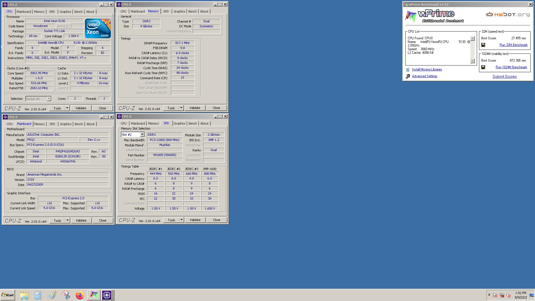Click the network tray icon with red X

pyautogui.click(x=502, y=295)
